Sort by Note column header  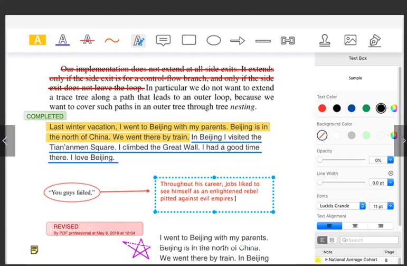pos(328,252)
